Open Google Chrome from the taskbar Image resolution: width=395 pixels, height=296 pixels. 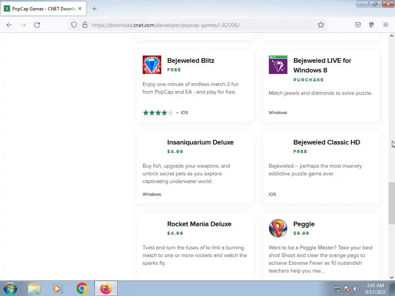[x=82, y=288]
